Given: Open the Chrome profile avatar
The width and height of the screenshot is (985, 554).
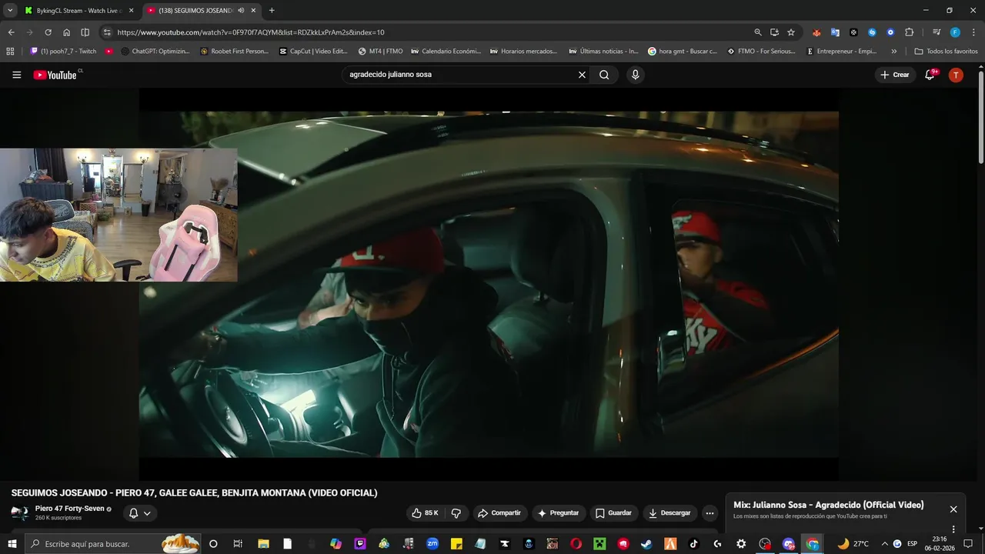Looking at the screenshot, I should pos(955,32).
